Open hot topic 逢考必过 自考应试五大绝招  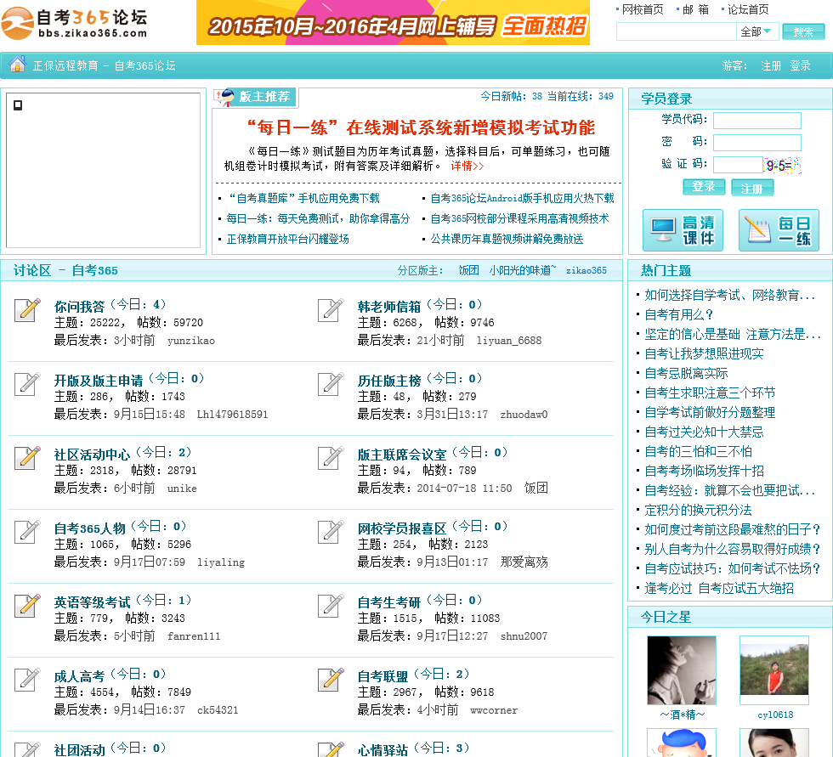click(x=719, y=588)
